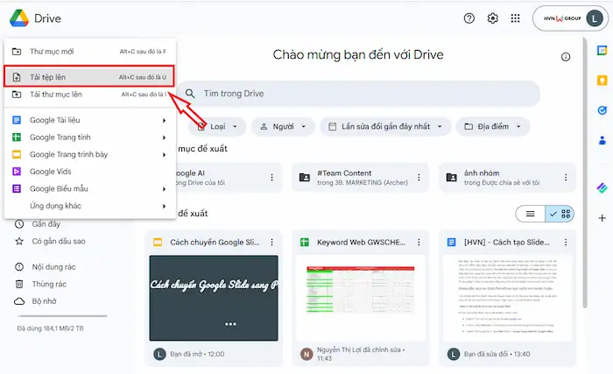
Task: Click the plus icon to get add-ons
Action: pyautogui.click(x=602, y=217)
